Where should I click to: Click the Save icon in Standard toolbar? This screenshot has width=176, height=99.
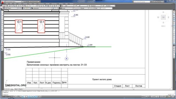(7, 6)
